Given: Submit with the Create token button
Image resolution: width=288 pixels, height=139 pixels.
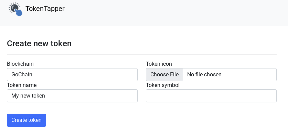Looking at the screenshot, I should click(26, 120).
